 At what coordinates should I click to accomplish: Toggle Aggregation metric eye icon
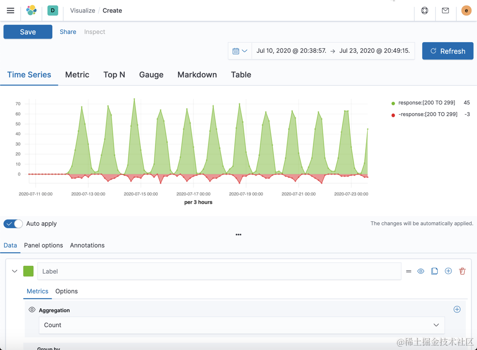point(32,309)
